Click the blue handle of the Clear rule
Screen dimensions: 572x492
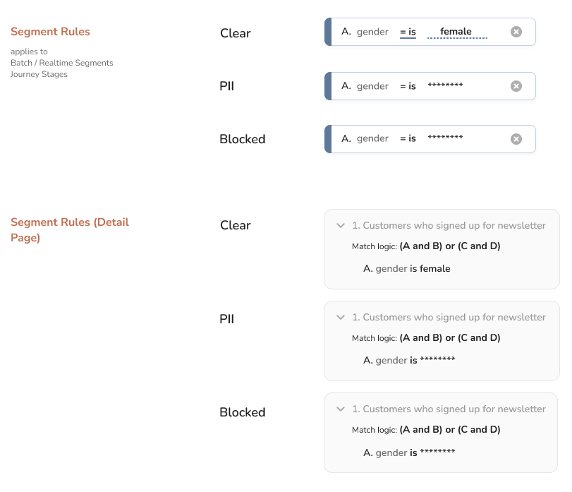pyautogui.click(x=328, y=32)
